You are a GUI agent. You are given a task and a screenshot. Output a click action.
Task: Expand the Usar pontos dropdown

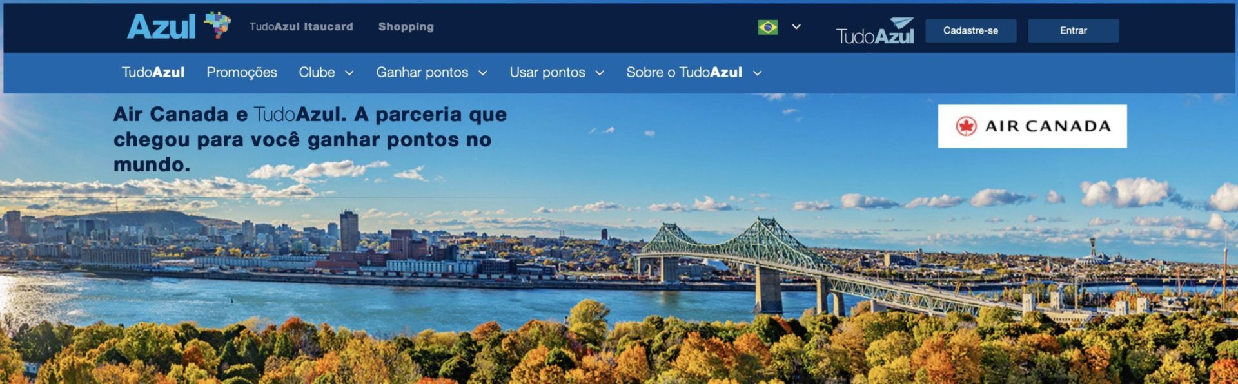pos(557,72)
